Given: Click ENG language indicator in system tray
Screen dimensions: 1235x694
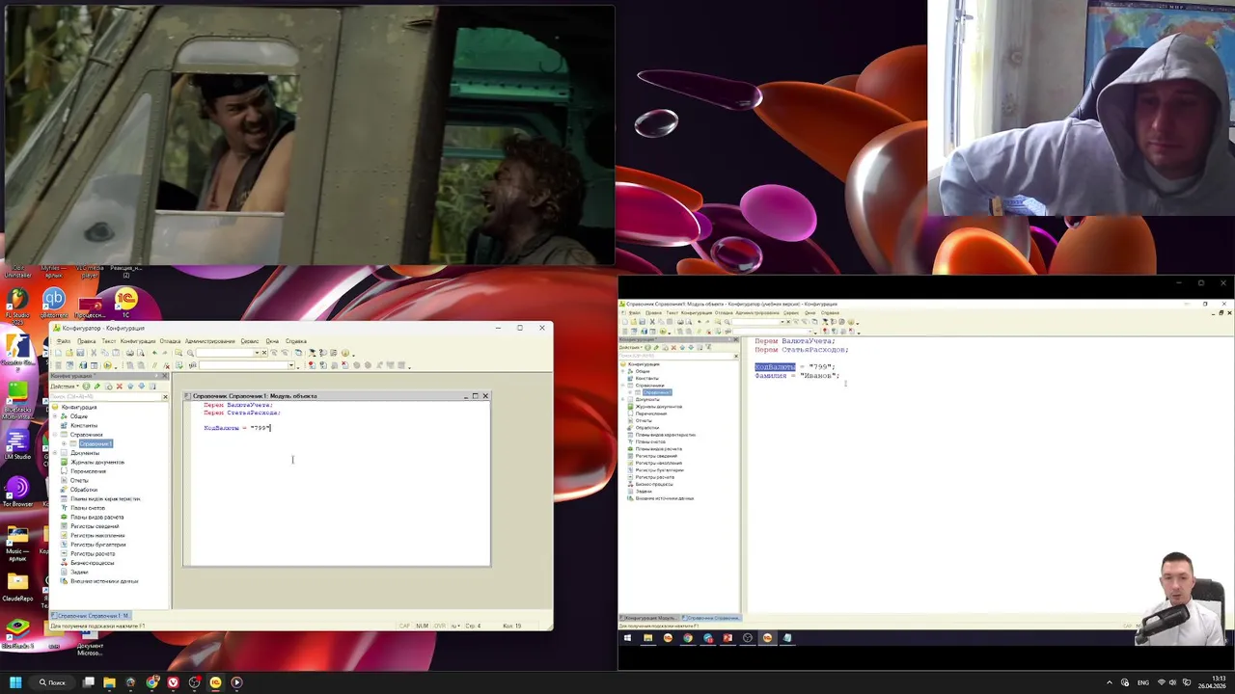Looking at the screenshot, I should tap(1143, 682).
